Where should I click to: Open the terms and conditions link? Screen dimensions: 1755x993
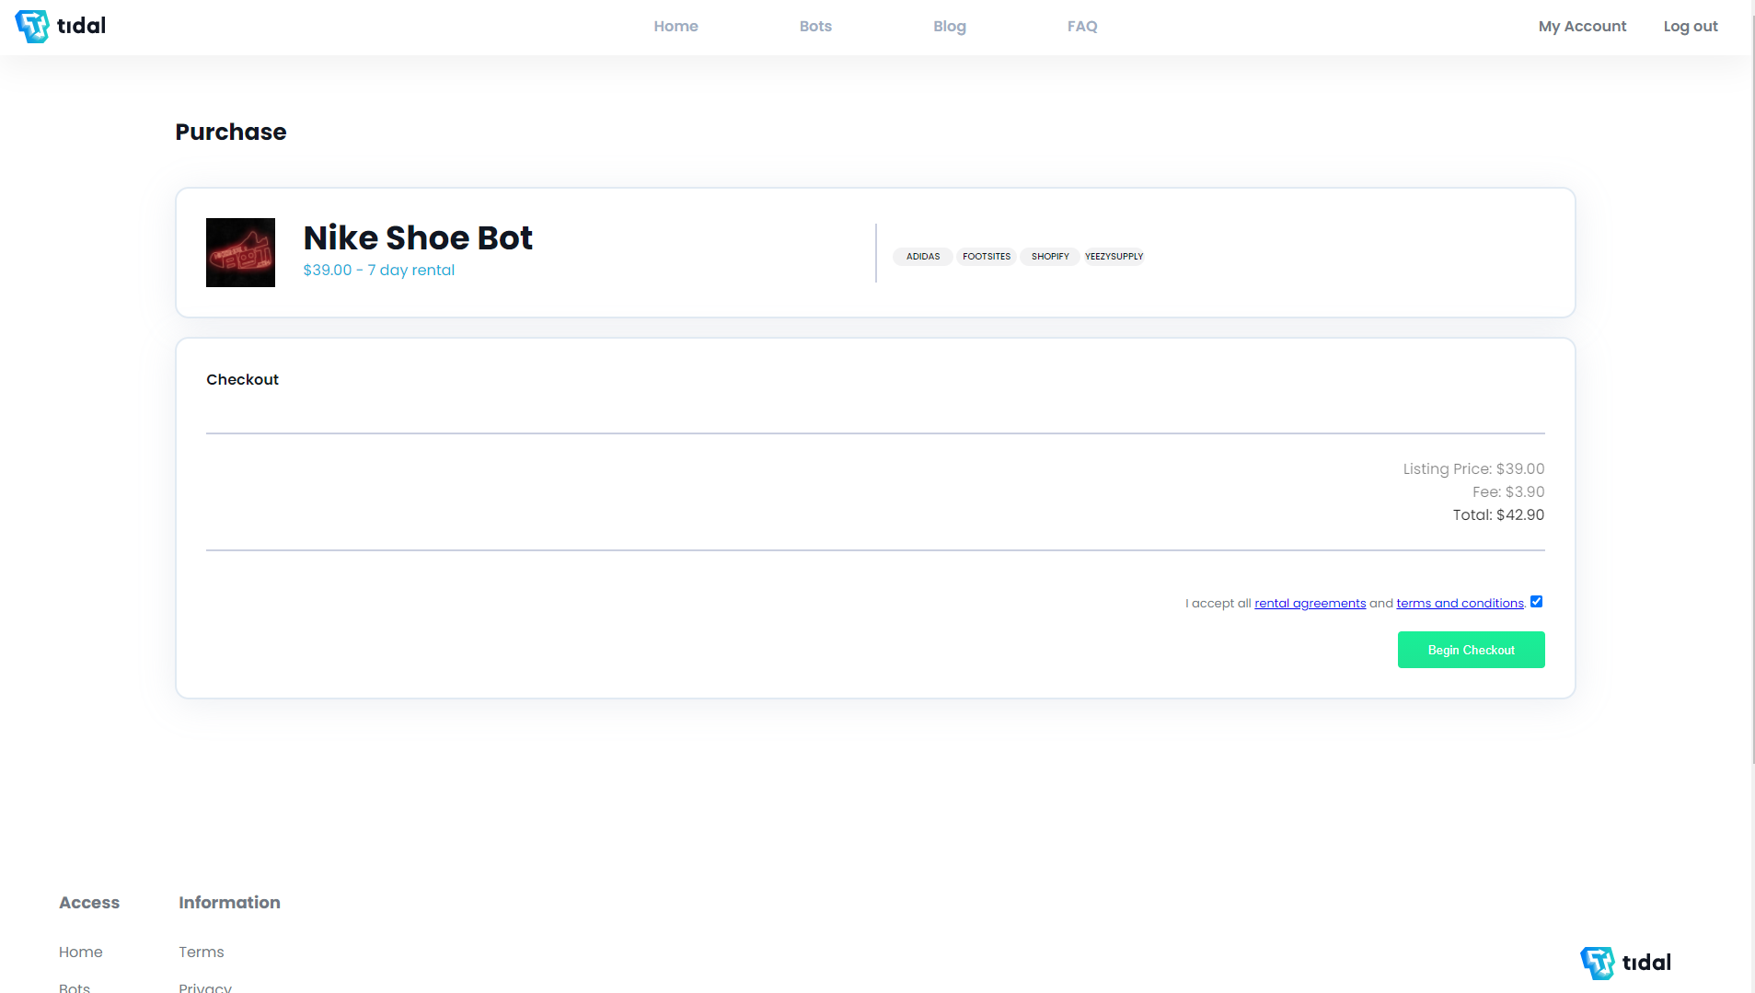[1460, 604]
